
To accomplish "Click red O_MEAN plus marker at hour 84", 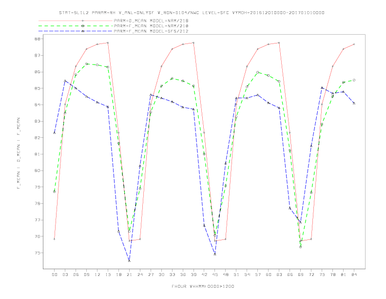I will click(x=354, y=44).
